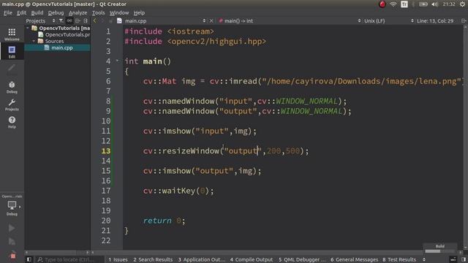Click the Line: 13, Col: 29 indicator

pos(435,20)
